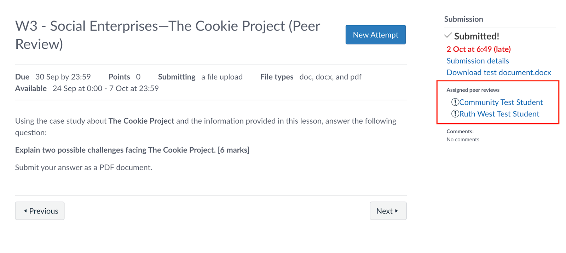This screenshot has height=253, width=566.
Task: Click the exclamation icon beside Community Test Student
Action: coord(455,102)
